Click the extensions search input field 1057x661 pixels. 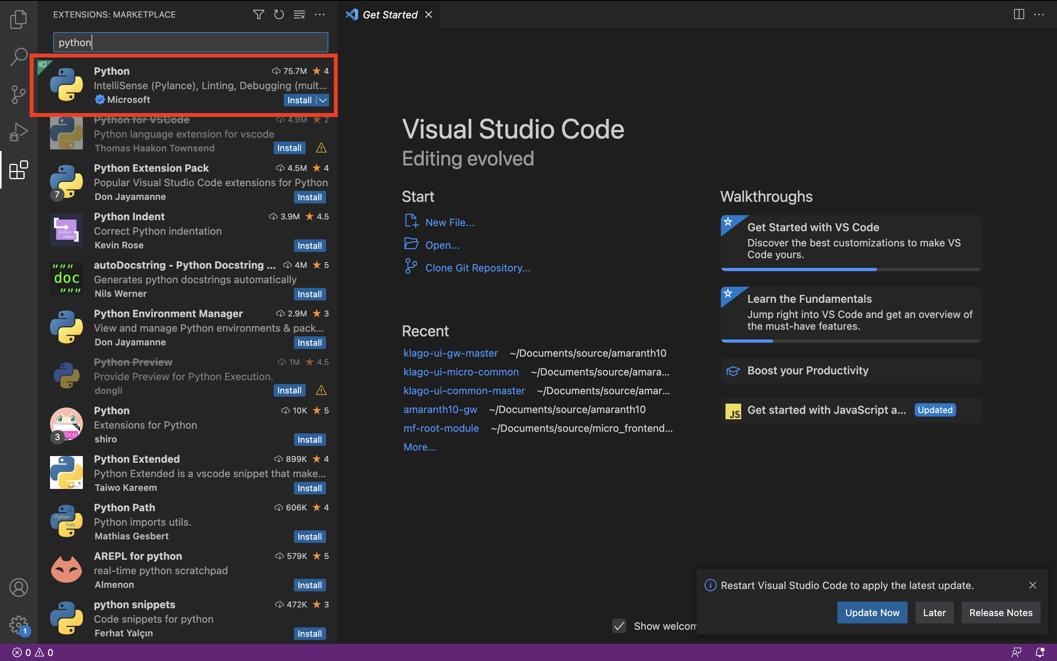tap(190, 42)
